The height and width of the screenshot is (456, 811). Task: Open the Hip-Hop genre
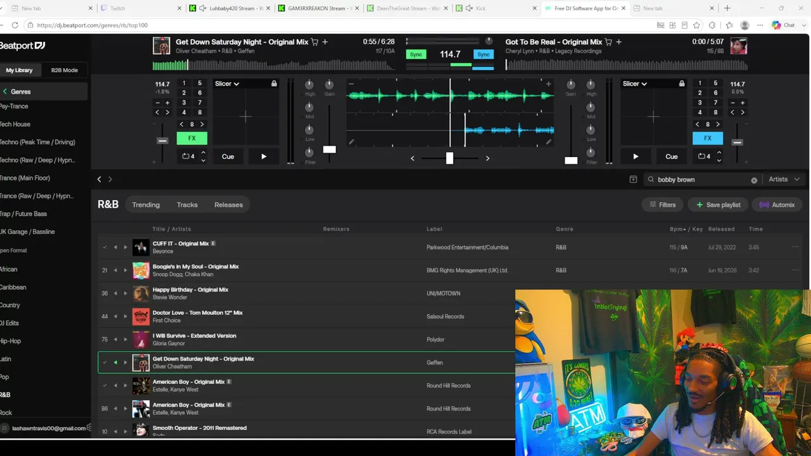(11, 341)
